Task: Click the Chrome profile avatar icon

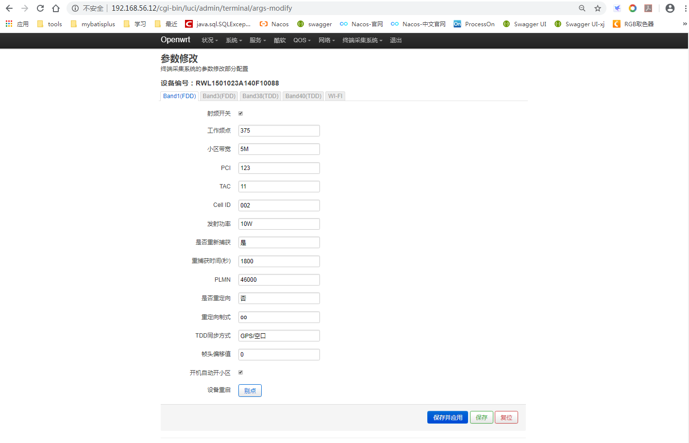Action: [670, 8]
